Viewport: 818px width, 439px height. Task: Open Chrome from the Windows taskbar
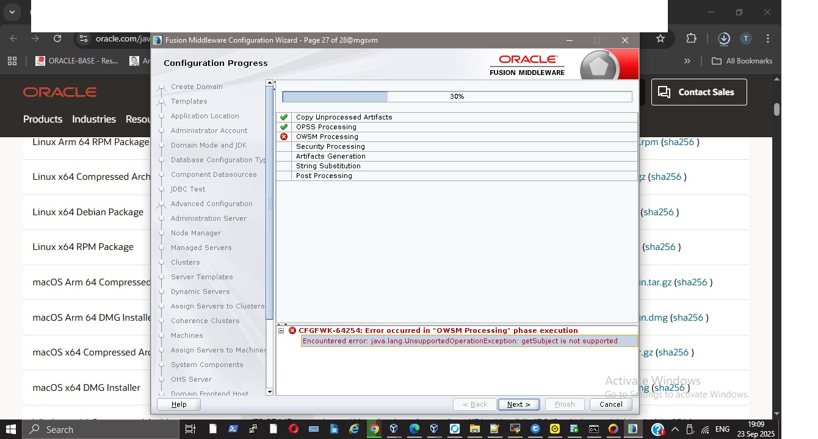coord(374,429)
